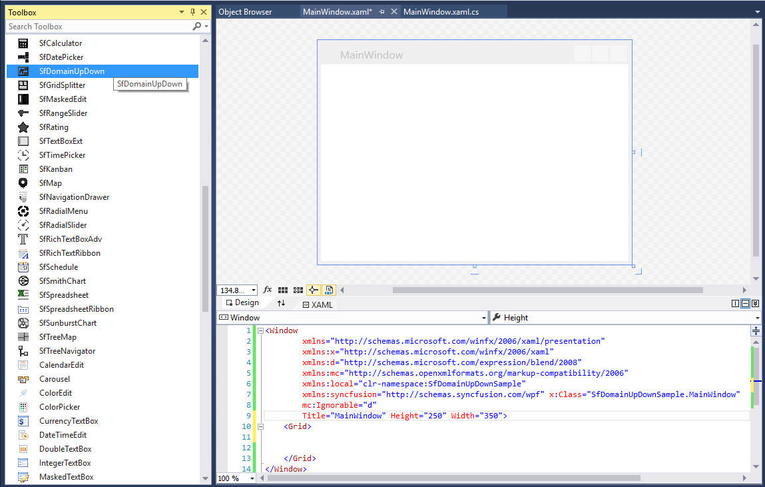Click the SfTimePicker clock icon
Screen dimensions: 765x487
(x=23, y=155)
